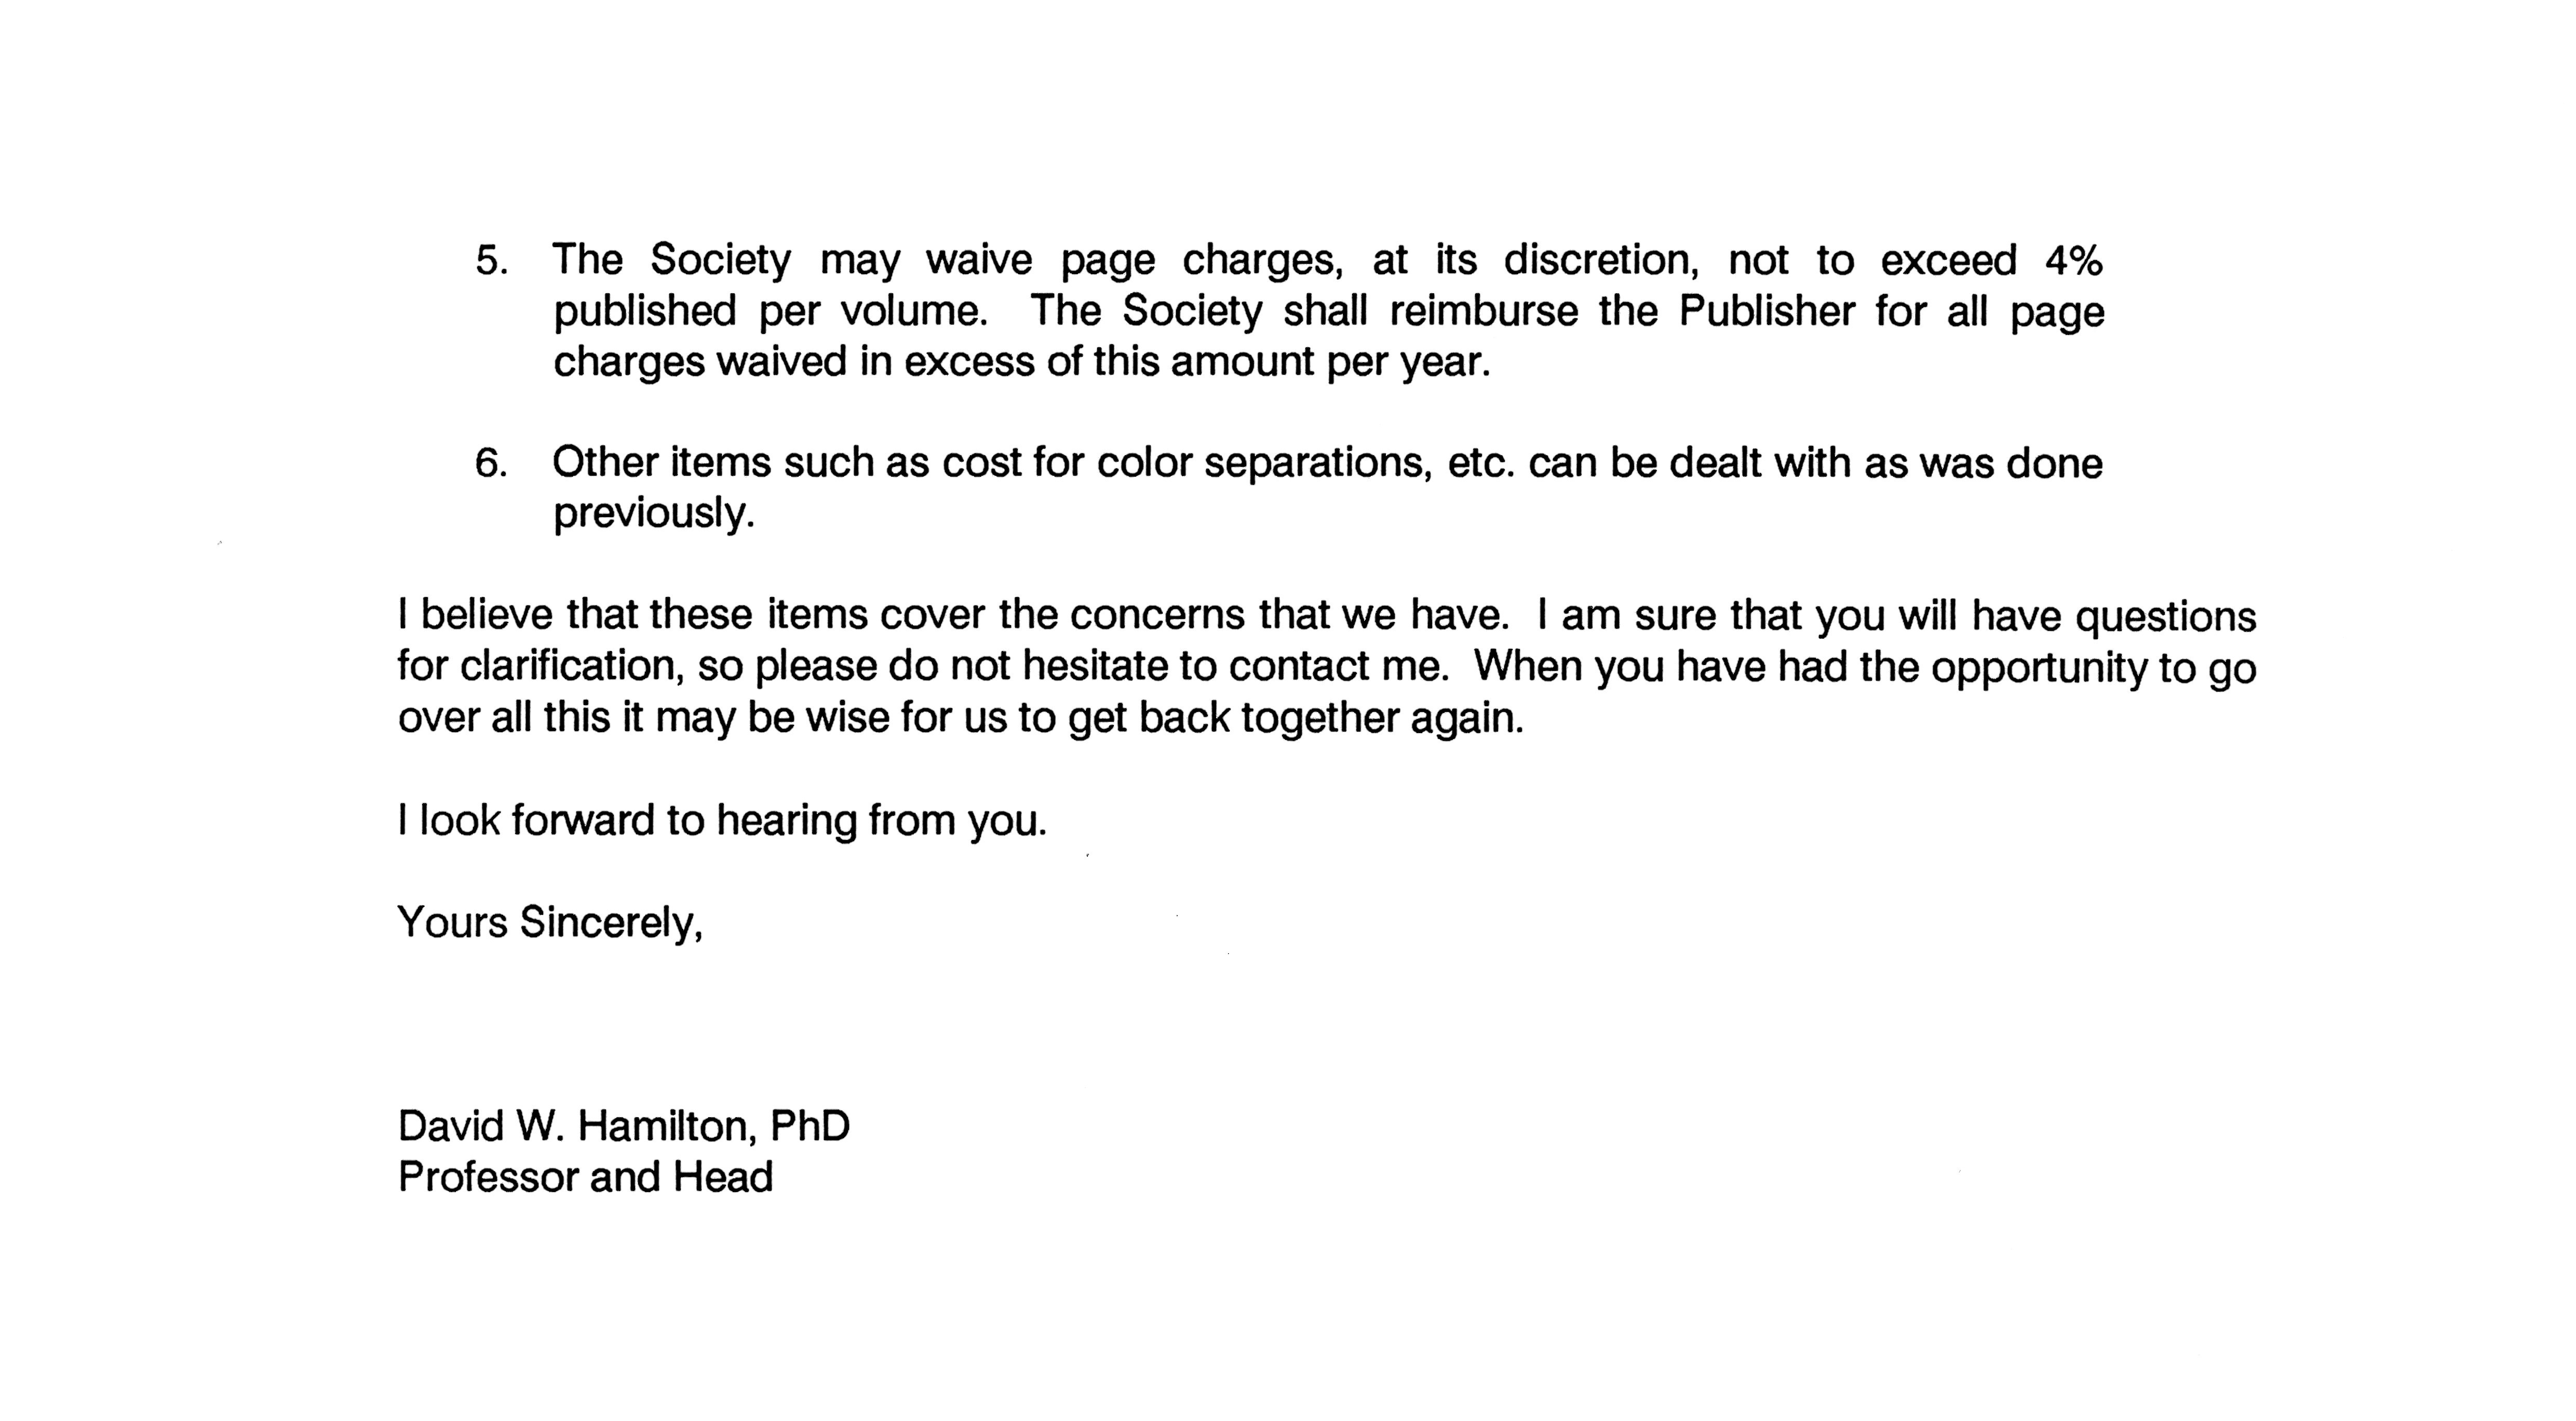Click the "4%" figure in item 5
This screenshot has width=2576, height=1421.
point(2072,262)
